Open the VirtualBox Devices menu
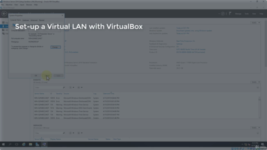The height and width of the screenshot is (150, 267). [x=29, y=5]
